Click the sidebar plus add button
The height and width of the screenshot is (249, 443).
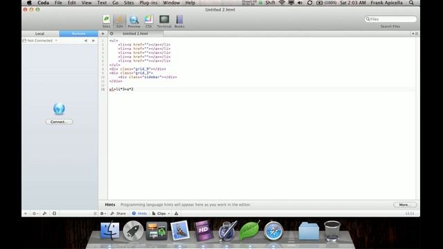[26, 214]
